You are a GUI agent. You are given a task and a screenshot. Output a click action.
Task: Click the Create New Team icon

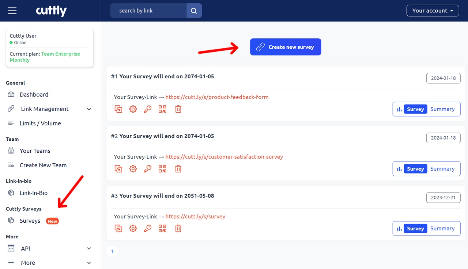click(x=11, y=165)
